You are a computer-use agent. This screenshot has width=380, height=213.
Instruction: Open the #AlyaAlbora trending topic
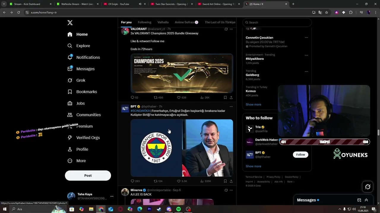click(x=255, y=59)
